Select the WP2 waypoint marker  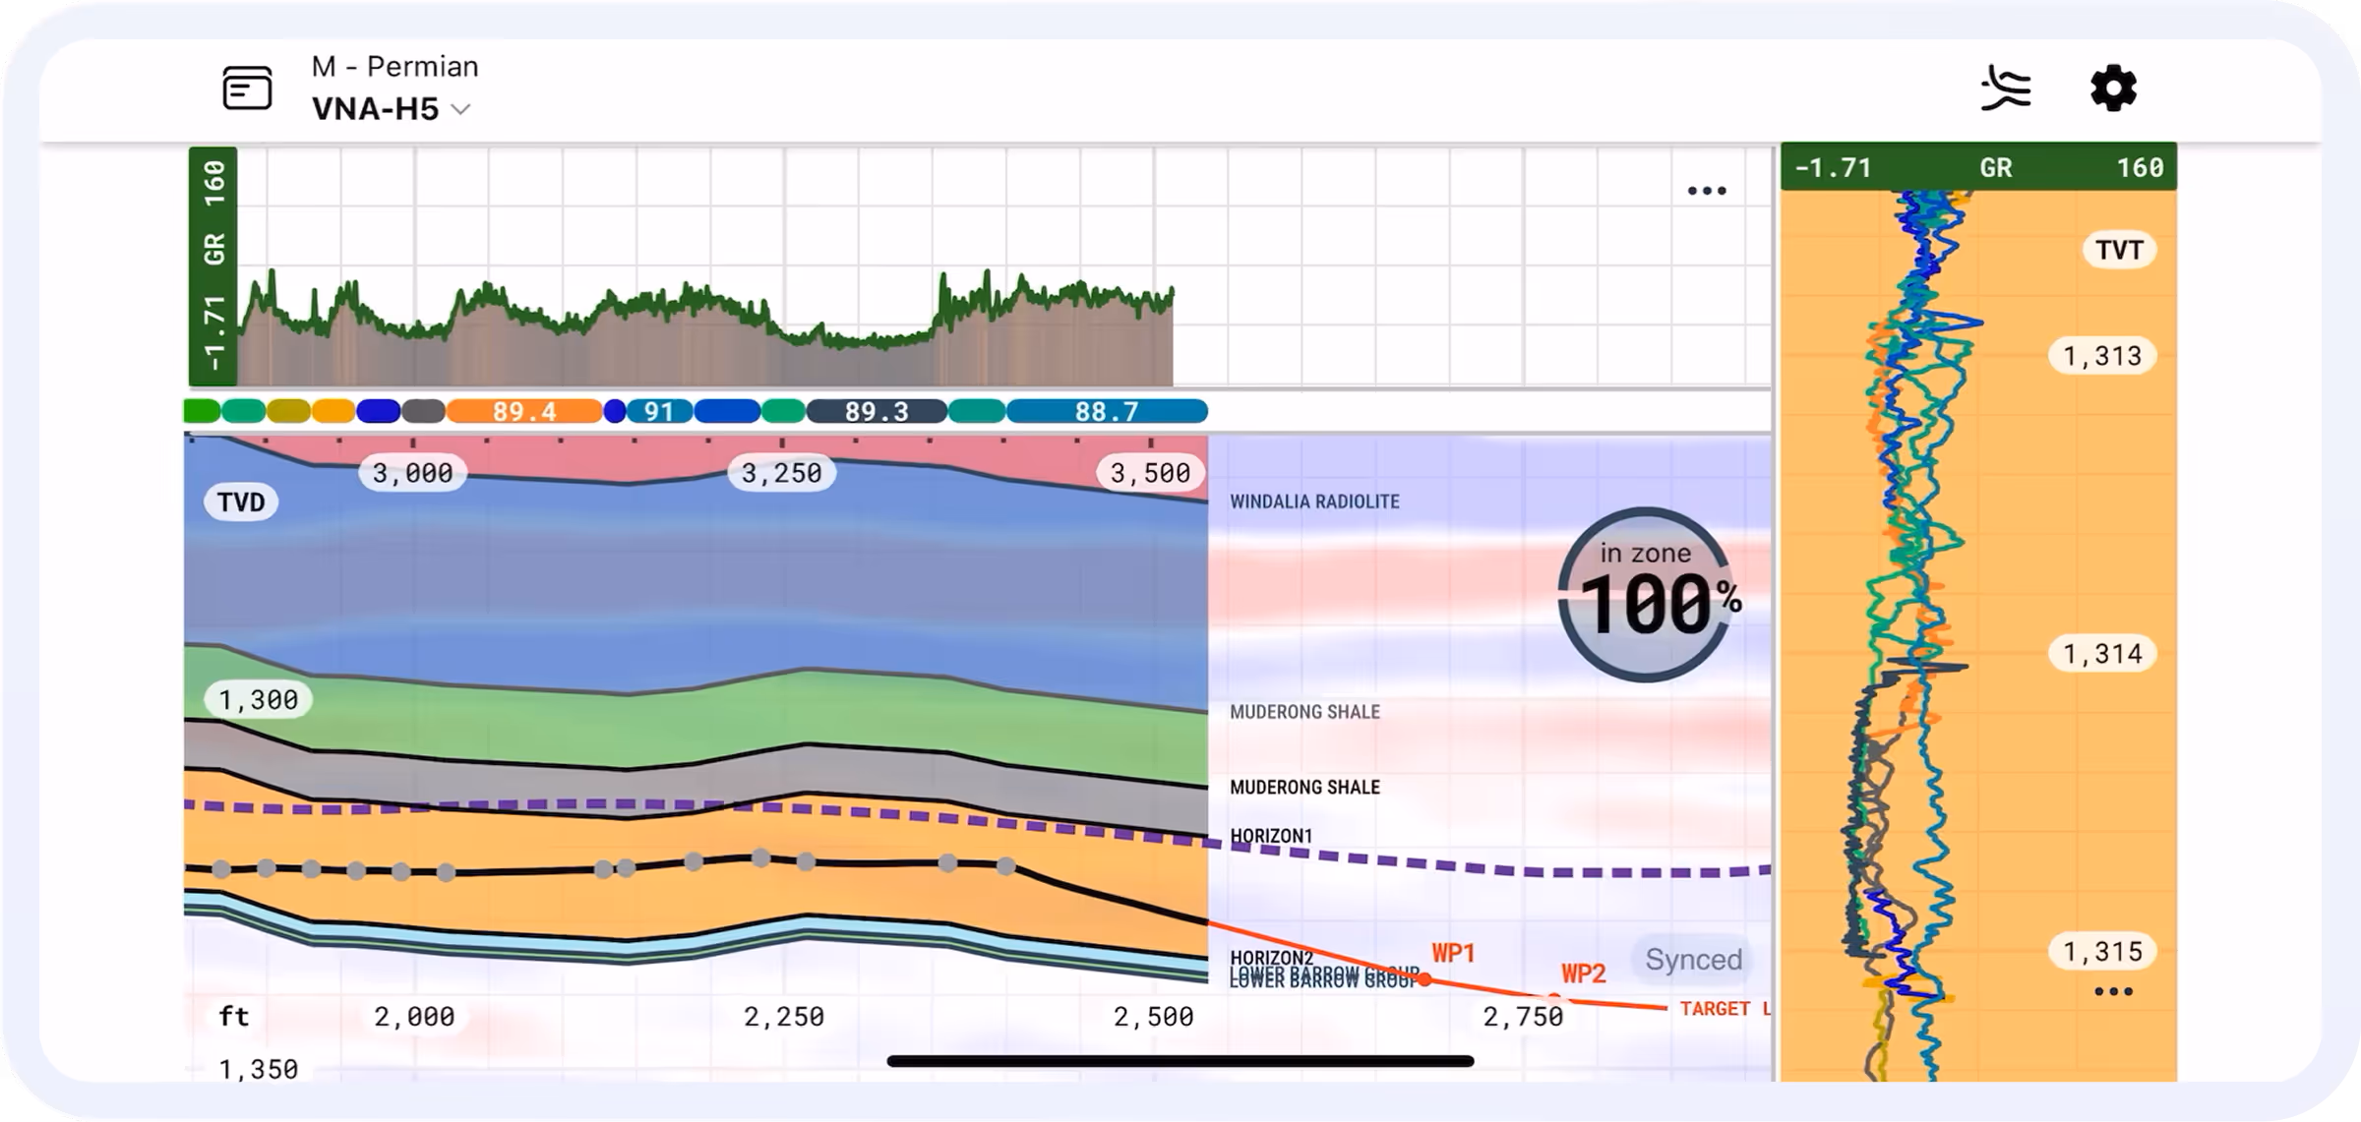[x=1555, y=999]
